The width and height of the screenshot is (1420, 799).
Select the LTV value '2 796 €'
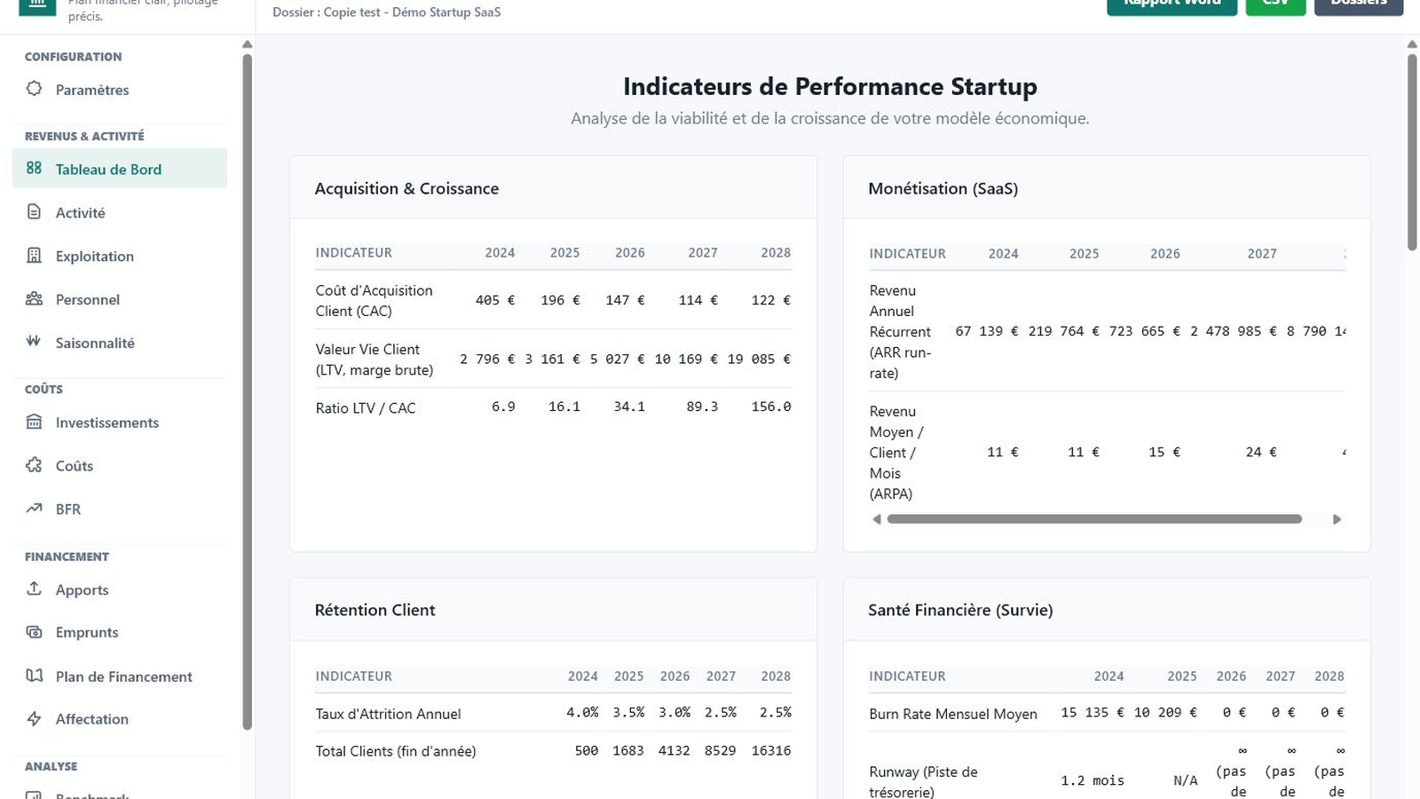click(487, 359)
